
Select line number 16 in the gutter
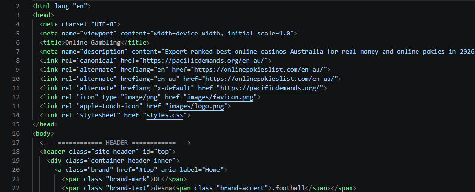click(x=16, y=133)
